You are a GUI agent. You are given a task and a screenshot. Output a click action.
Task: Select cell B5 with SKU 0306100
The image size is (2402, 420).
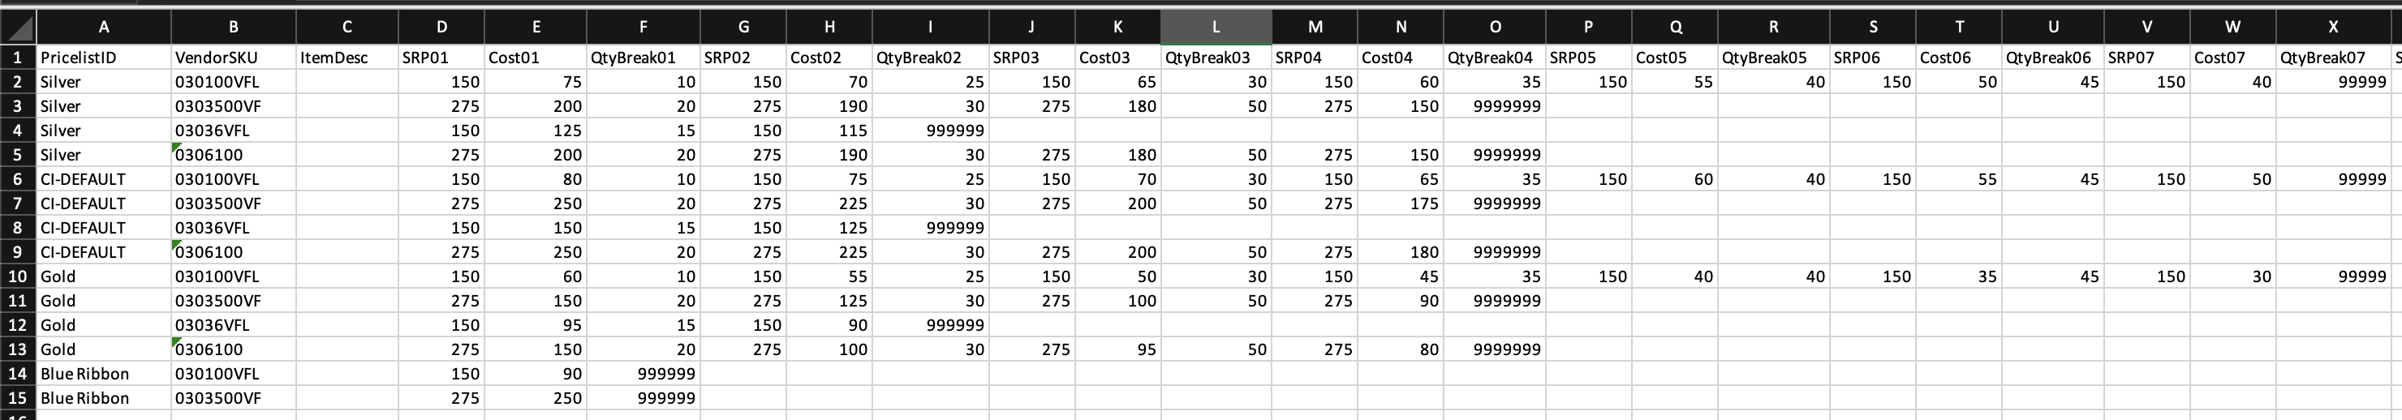pos(233,156)
